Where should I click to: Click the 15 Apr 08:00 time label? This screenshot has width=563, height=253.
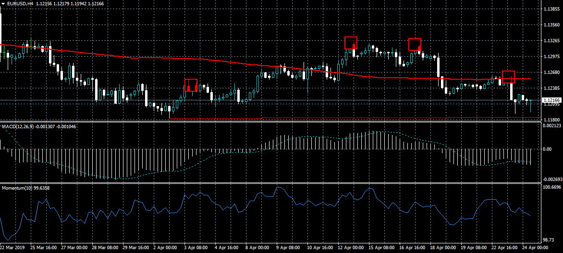point(381,248)
